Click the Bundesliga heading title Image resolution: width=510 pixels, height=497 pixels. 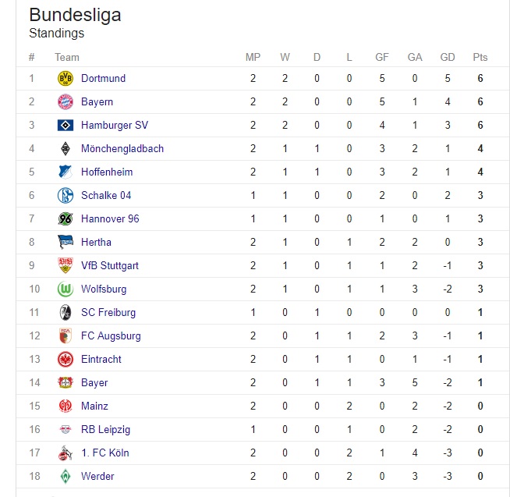pyautogui.click(x=75, y=16)
